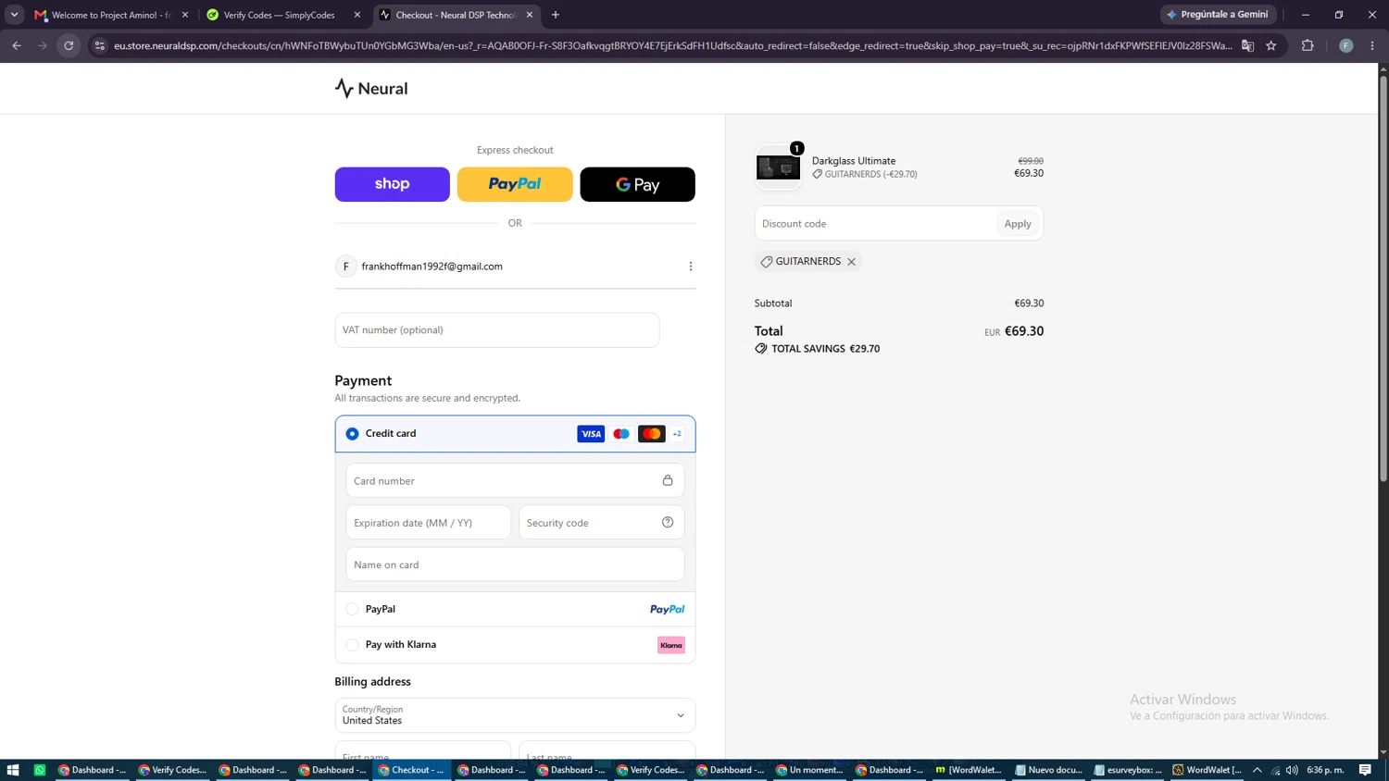Open WhatsApp from the taskbar

point(40,770)
